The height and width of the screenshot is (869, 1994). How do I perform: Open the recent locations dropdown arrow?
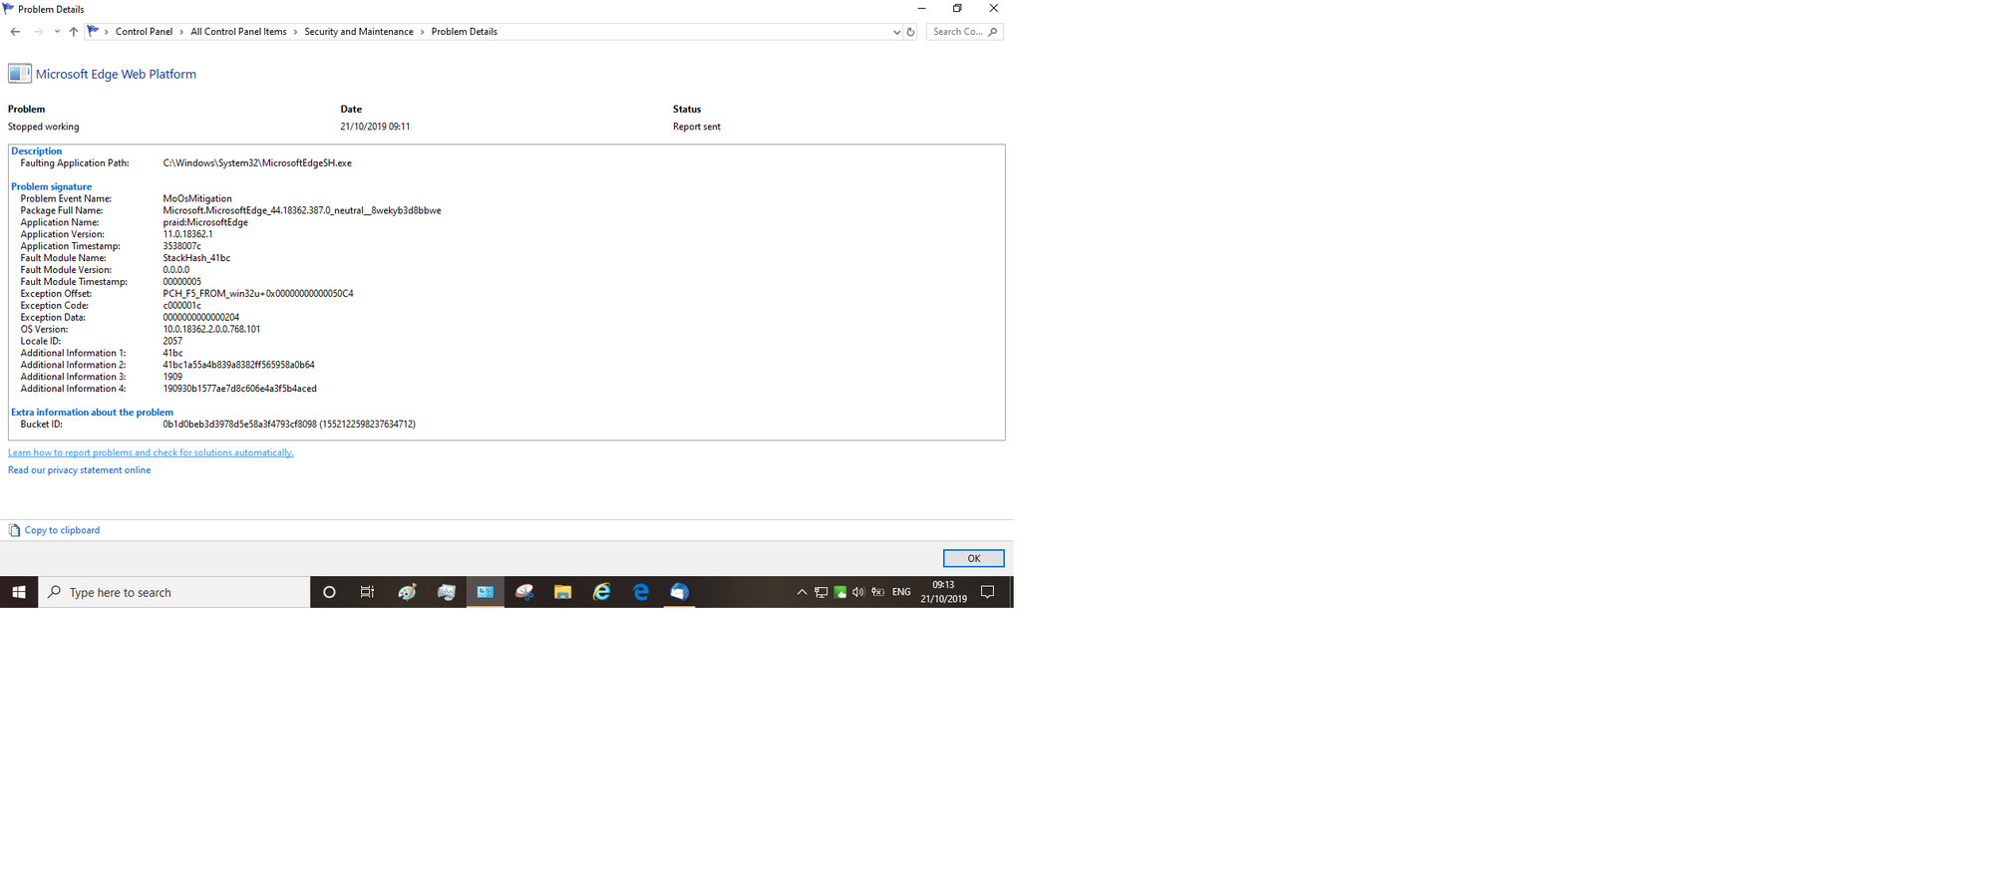57,32
